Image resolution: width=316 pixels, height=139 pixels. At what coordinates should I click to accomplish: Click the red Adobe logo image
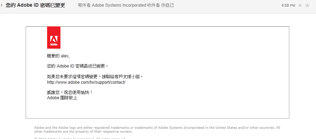[54, 38]
